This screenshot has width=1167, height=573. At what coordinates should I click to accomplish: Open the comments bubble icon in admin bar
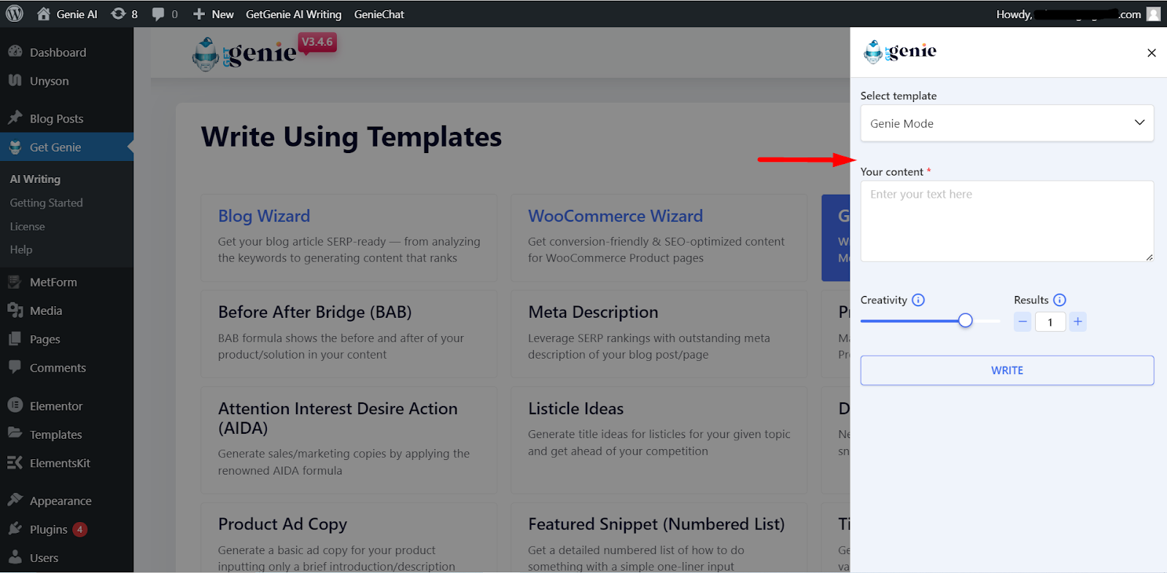158,15
